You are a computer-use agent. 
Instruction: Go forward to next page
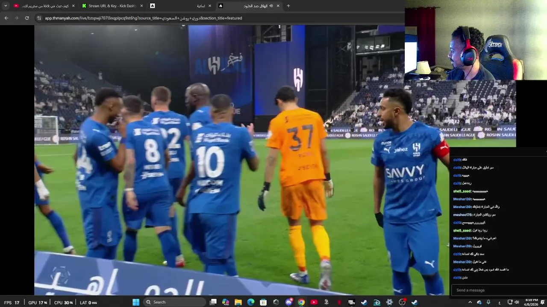16,18
